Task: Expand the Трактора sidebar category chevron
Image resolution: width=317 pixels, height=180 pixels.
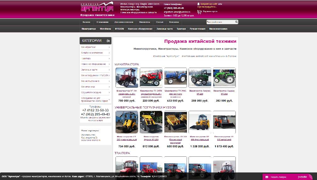Action: 109,59
